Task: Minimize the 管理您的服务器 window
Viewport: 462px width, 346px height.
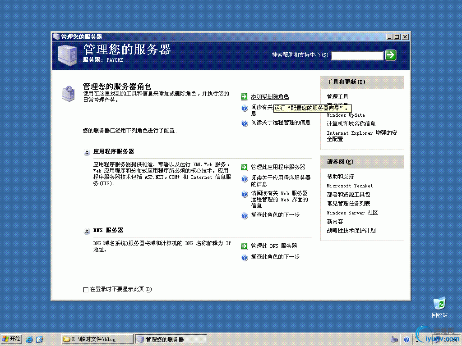Action: click(x=389, y=37)
